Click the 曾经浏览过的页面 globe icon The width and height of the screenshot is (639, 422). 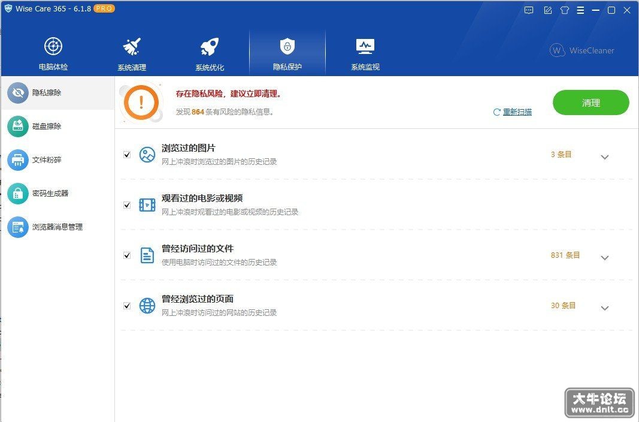(x=147, y=305)
